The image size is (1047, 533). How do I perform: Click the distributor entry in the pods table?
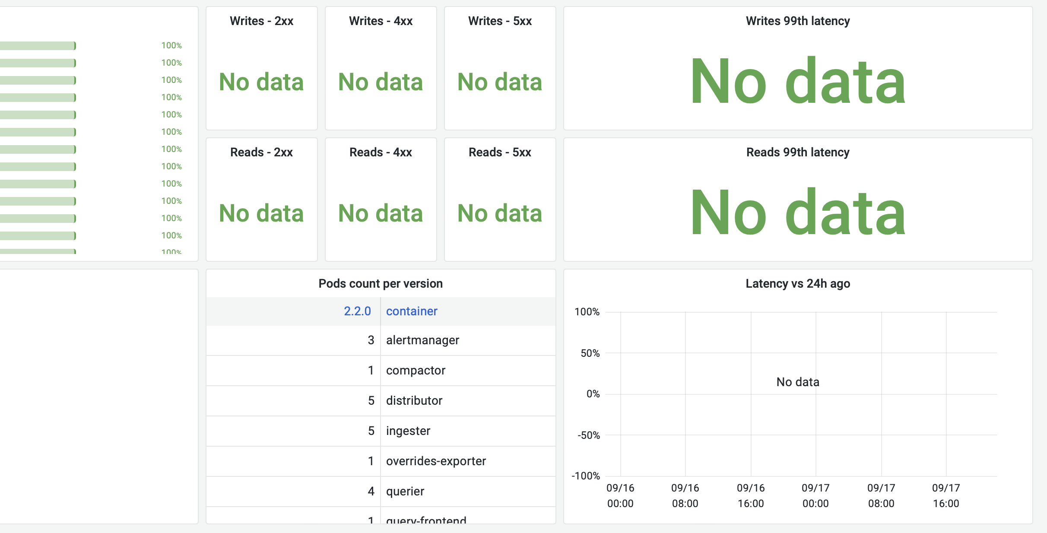414,400
